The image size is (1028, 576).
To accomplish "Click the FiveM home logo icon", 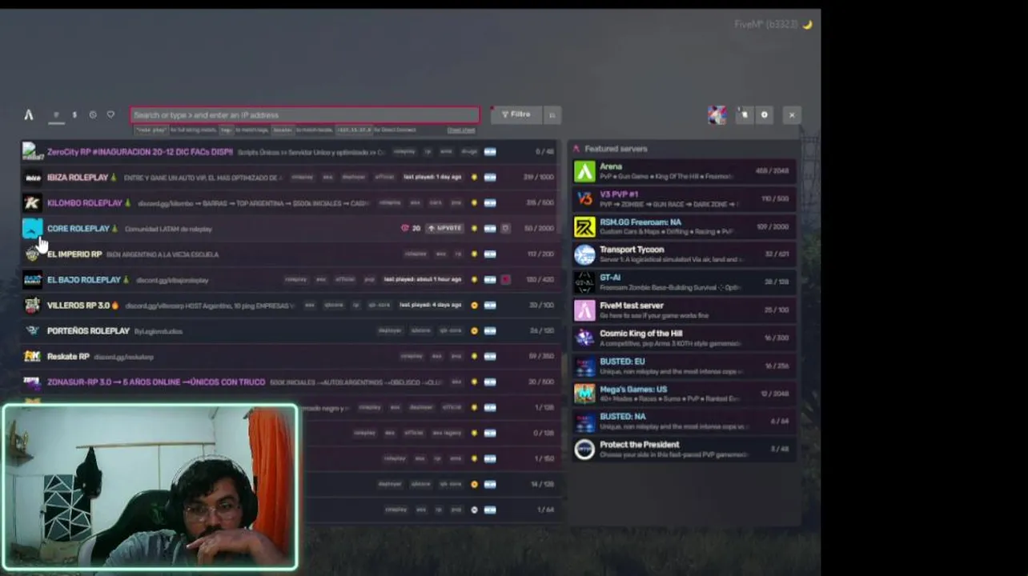I will (x=29, y=115).
